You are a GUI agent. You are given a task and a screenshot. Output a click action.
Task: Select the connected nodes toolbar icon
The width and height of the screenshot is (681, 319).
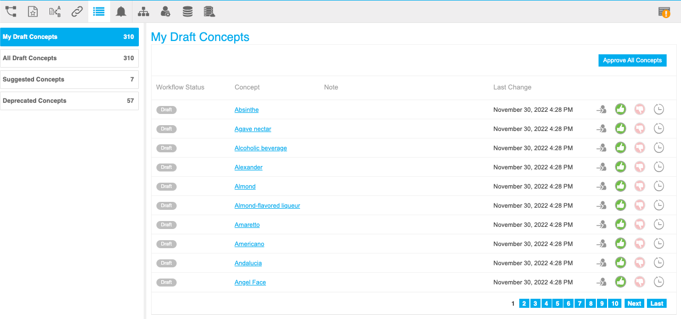click(11, 11)
